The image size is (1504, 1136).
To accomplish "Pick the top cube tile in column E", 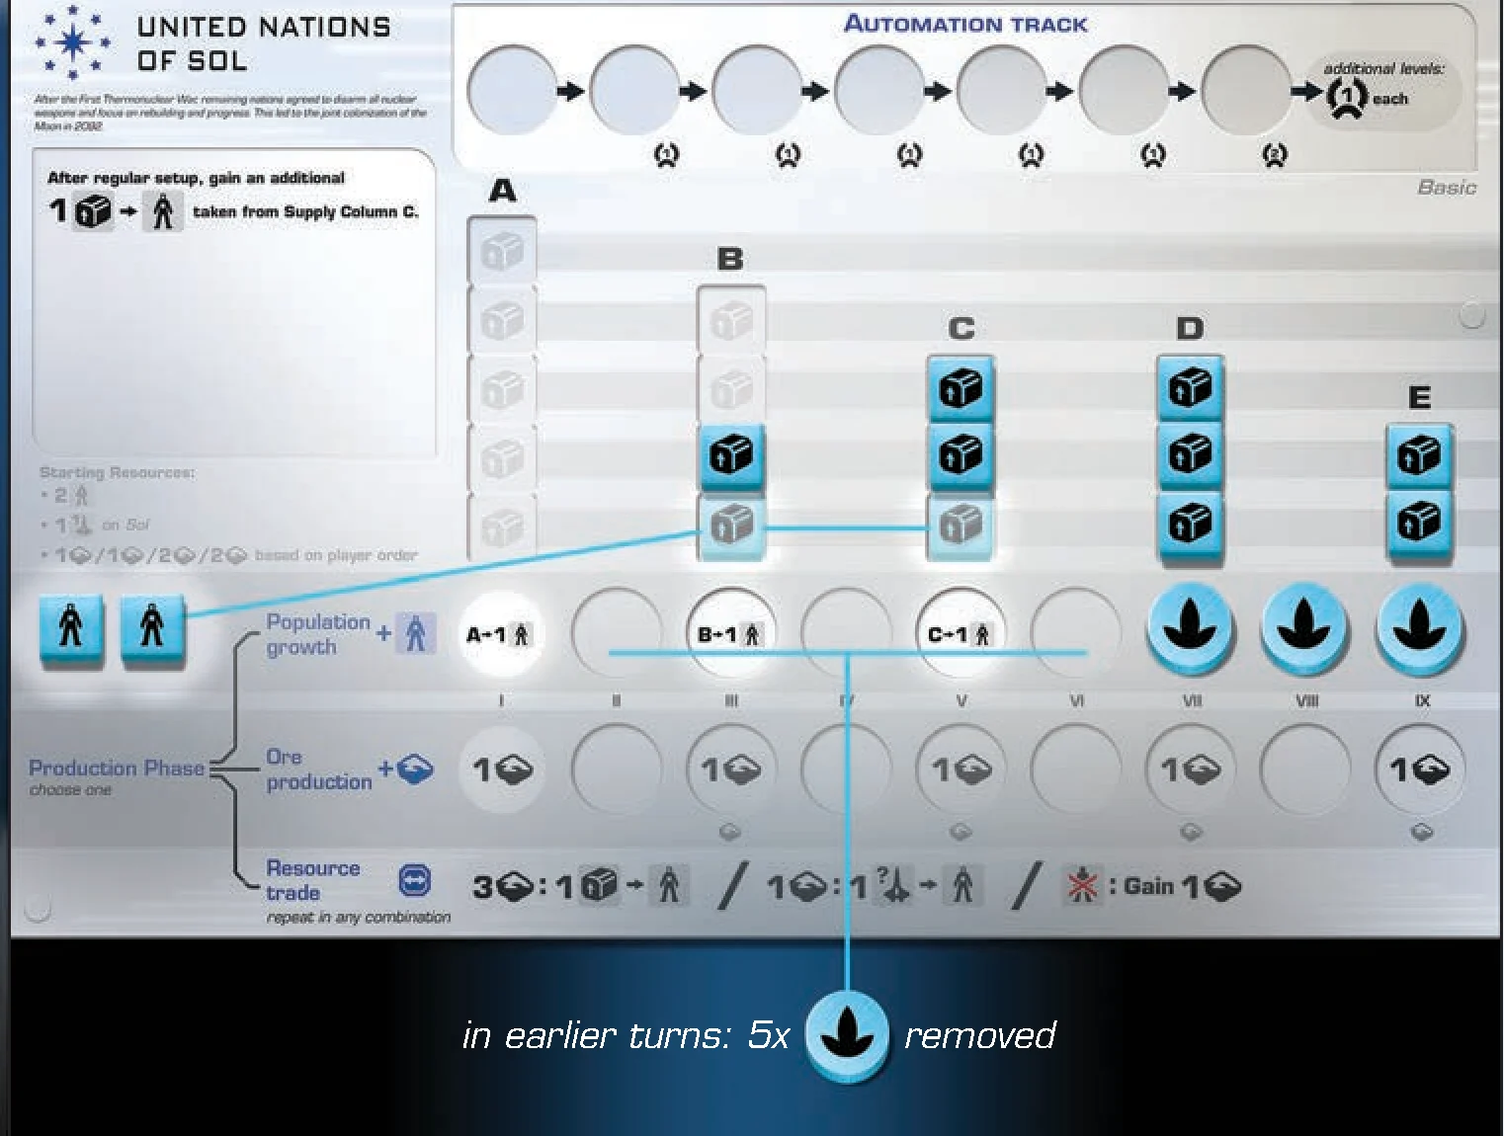I will point(1419,456).
